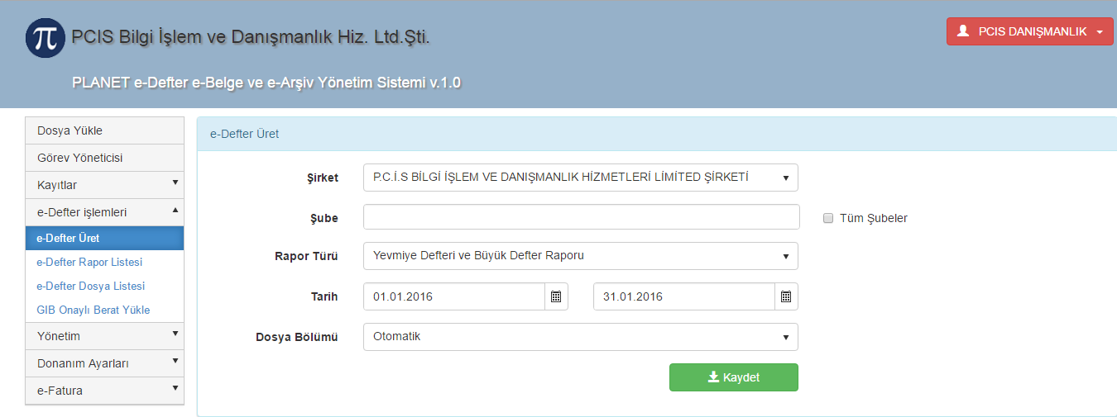The image size is (1117, 417).
Task: Open the Dosya Bölümü dropdown
Action: (581, 337)
